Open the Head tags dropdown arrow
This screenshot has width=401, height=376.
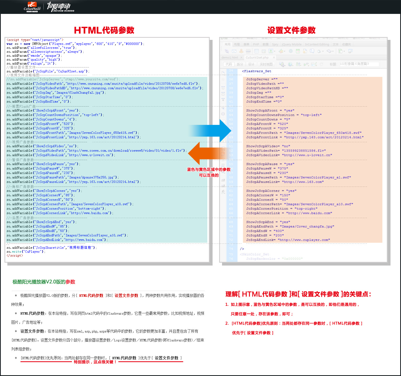(x=323, y=51)
